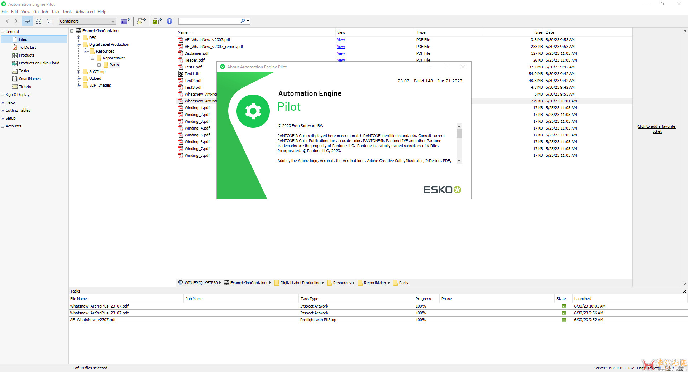Viewport: 688px width, 372px height.
Task: Click the new folder with plus icon
Action: click(x=125, y=21)
